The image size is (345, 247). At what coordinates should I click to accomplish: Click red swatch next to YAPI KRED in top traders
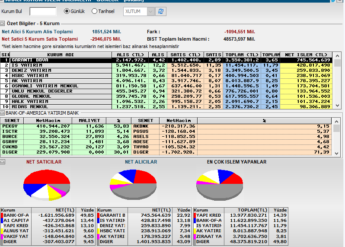(195, 215)
